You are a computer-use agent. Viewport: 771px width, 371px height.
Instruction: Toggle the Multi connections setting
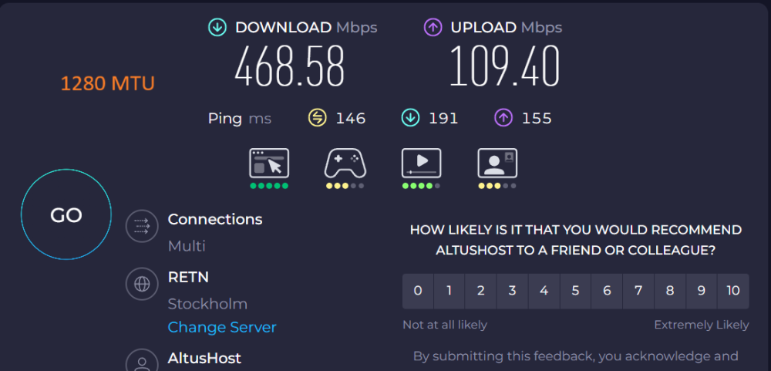point(187,246)
